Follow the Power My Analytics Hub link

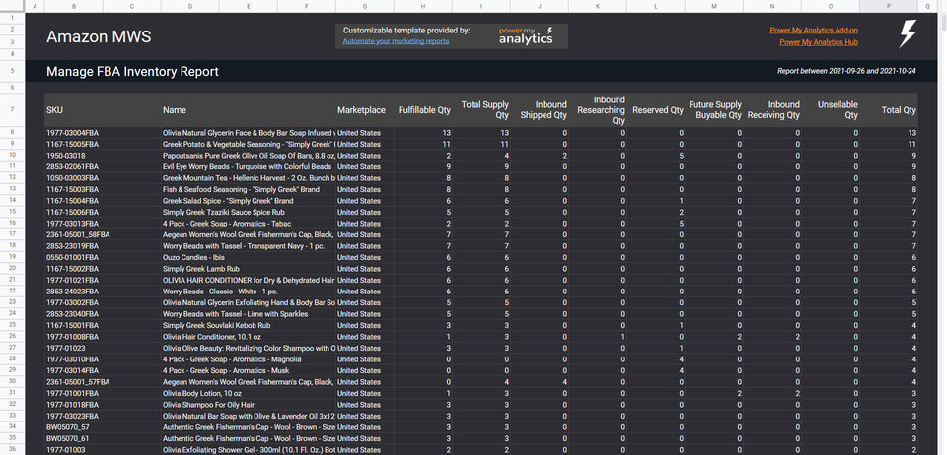[x=818, y=43]
